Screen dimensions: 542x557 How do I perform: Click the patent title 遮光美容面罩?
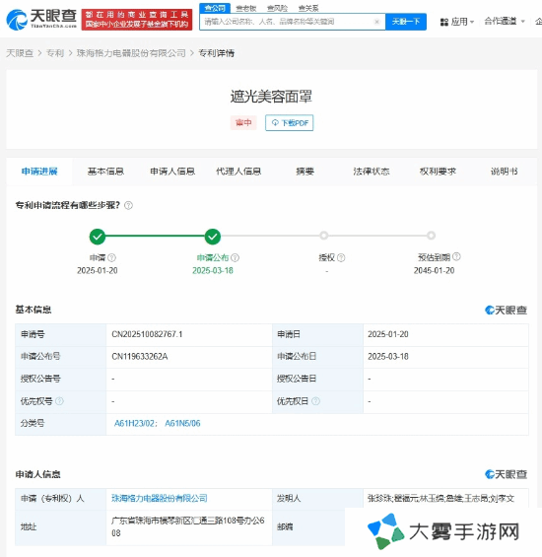tap(271, 97)
